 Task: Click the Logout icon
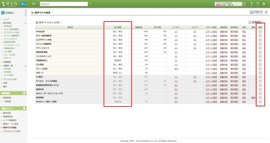click(245, 4)
